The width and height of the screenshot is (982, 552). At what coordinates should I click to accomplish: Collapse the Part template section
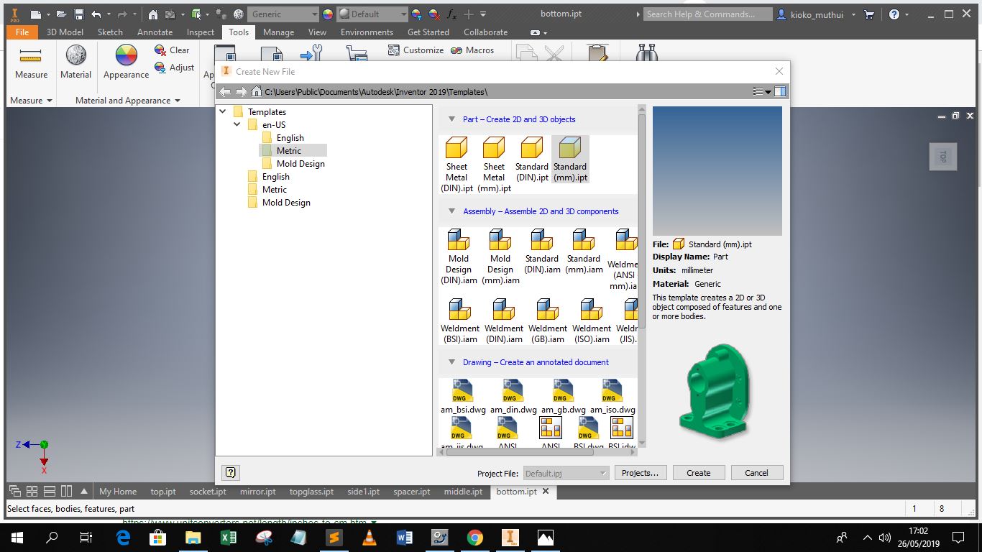(x=451, y=119)
